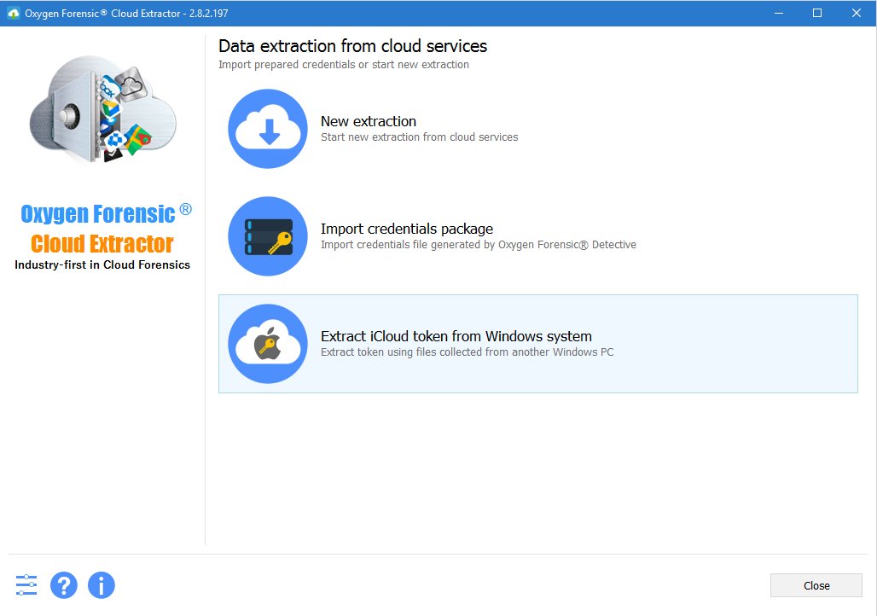This screenshot has height=616, width=877.
Task: Close the window using the title bar X
Action: [857, 13]
